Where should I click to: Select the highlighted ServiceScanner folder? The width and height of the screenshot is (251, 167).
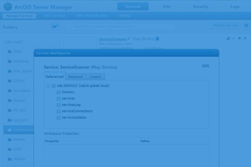click(x=19, y=130)
